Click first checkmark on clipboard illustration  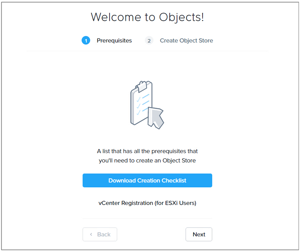(x=139, y=100)
